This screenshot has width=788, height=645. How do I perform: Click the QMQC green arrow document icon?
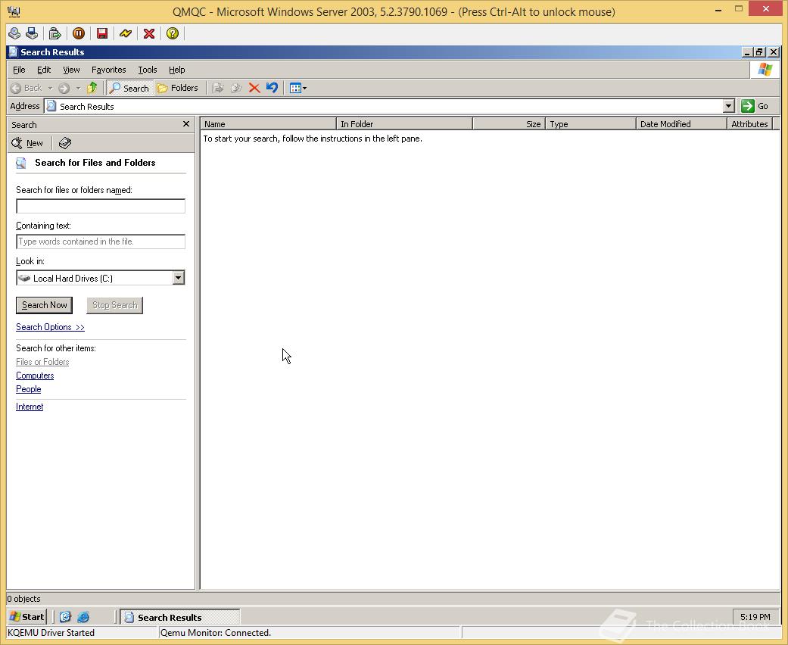pyautogui.click(x=55, y=33)
